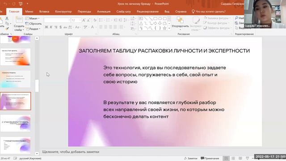The image size is (286, 161).
Task: Click the Упорядочить arrange icon
Action: click(180, 20)
